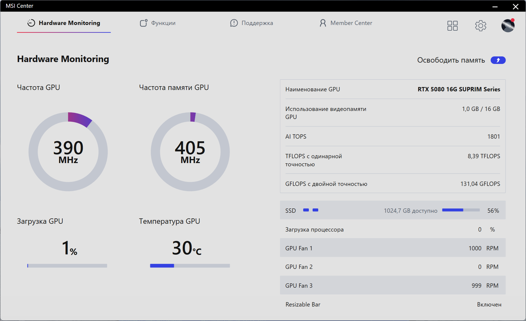Click the Member Center person icon

tap(323, 23)
